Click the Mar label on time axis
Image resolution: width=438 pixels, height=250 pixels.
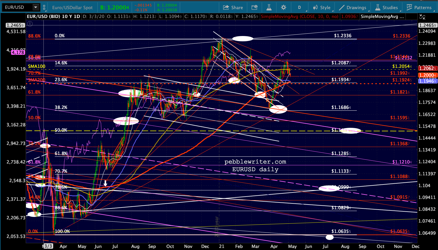click(x=256, y=246)
